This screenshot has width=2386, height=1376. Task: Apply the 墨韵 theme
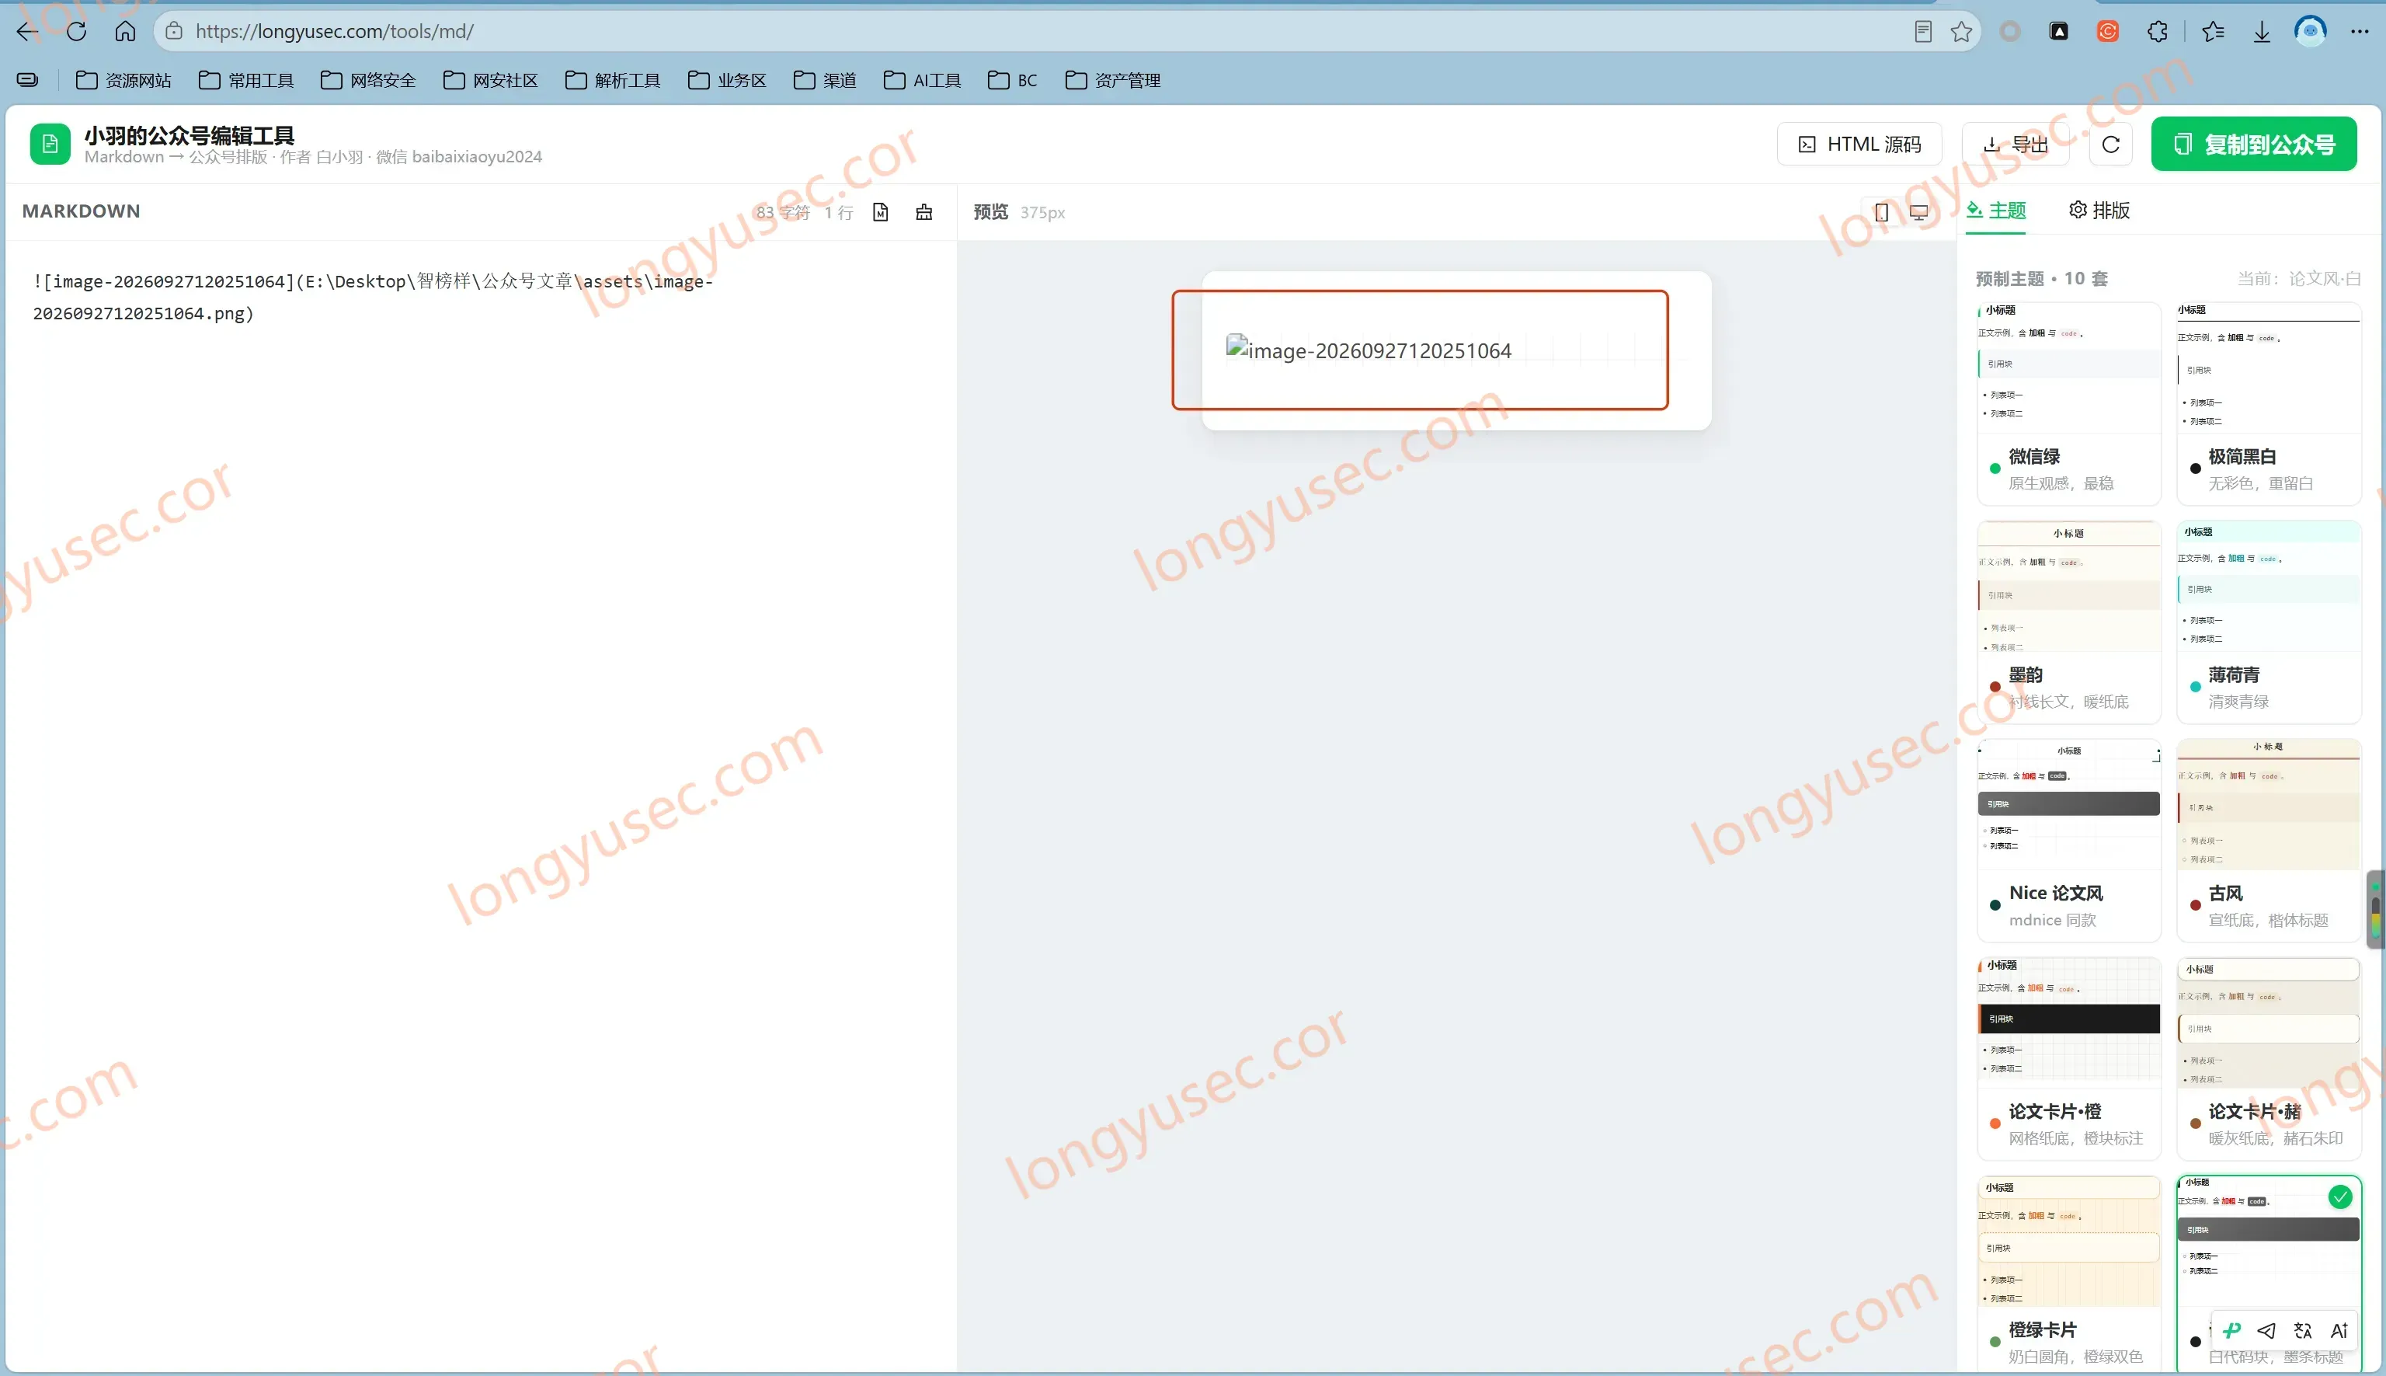coord(2068,622)
